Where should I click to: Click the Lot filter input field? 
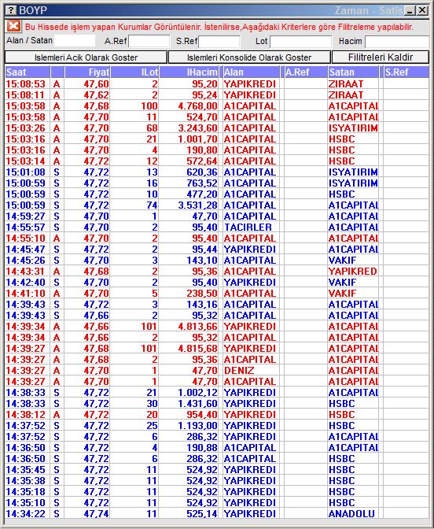[x=300, y=42]
